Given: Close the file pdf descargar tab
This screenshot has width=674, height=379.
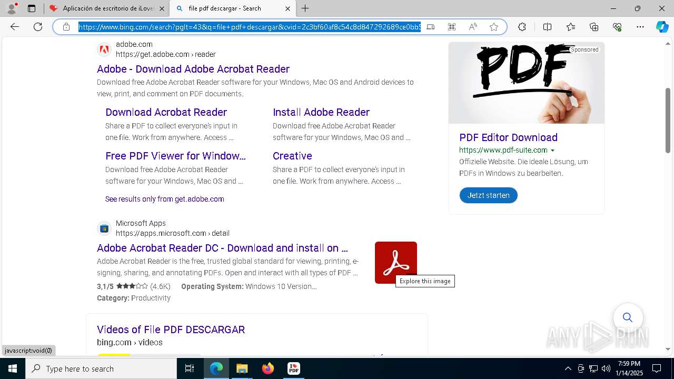Looking at the screenshot, I should point(288,8).
